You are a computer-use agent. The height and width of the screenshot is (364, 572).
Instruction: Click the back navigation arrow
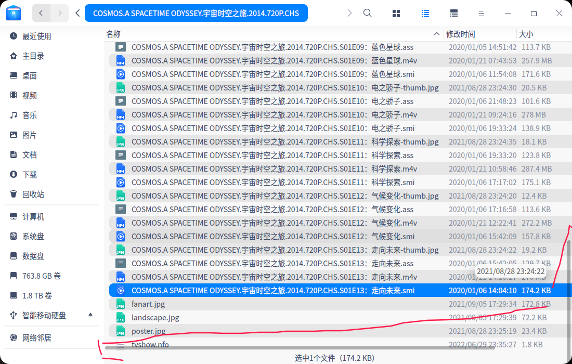(41, 13)
